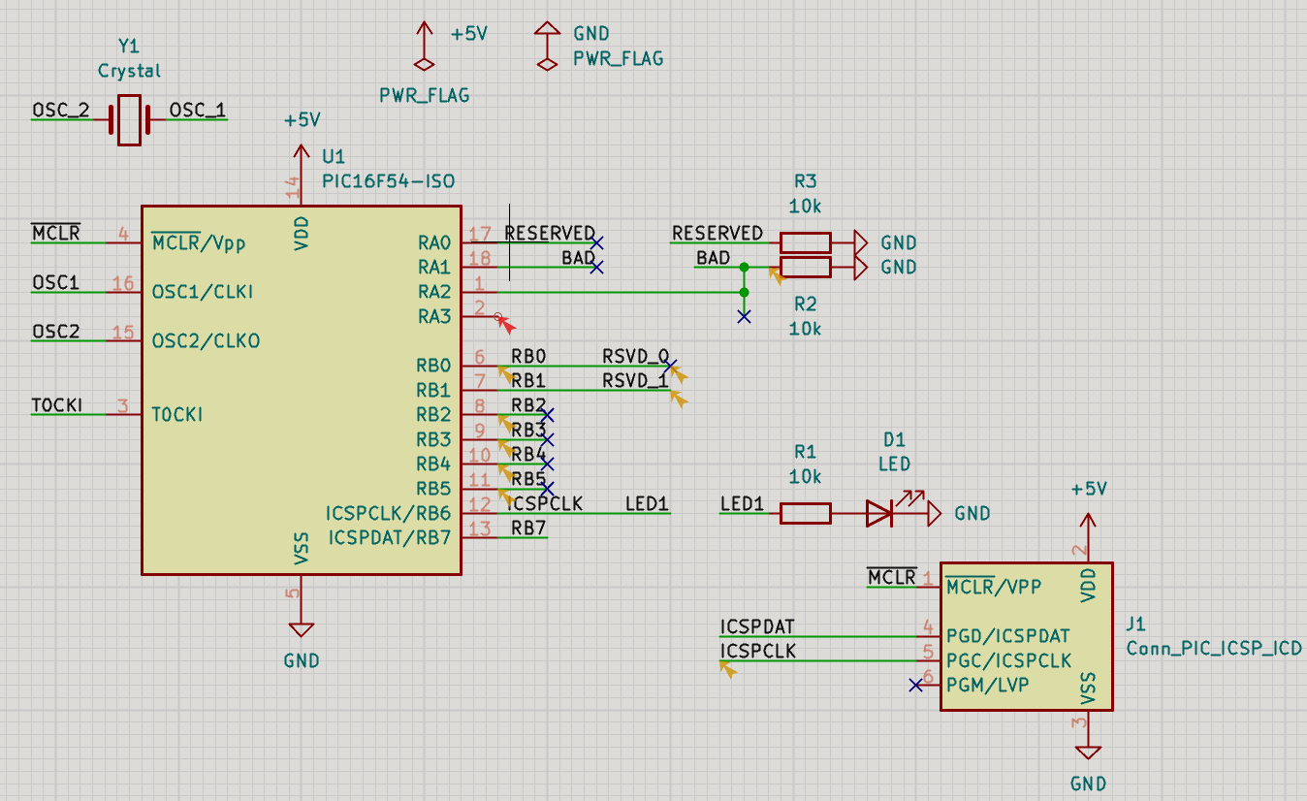Select the LED1 label left of R1

pos(742,504)
